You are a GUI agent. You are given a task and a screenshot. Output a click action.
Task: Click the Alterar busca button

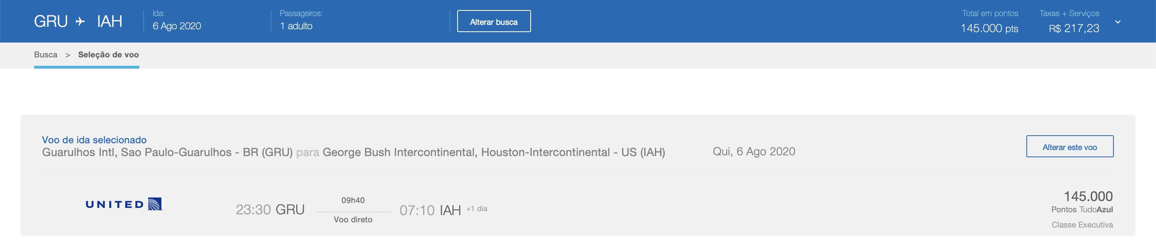[x=494, y=22]
